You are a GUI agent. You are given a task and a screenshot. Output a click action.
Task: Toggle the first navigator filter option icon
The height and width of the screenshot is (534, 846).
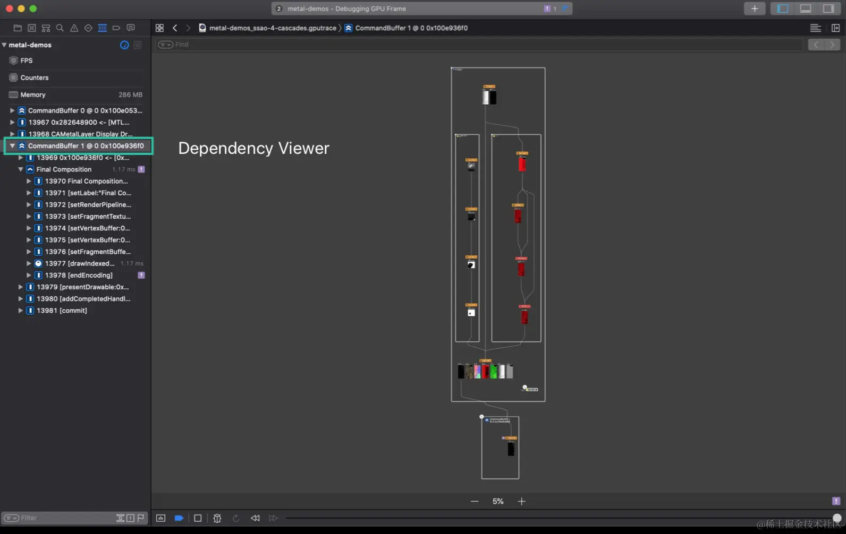pos(121,518)
